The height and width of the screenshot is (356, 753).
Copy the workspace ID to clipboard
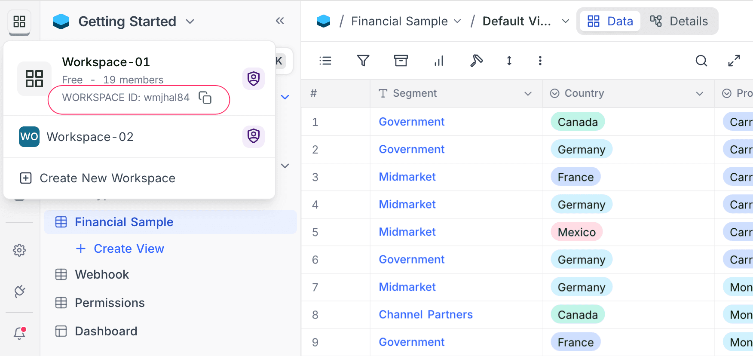[x=205, y=98]
